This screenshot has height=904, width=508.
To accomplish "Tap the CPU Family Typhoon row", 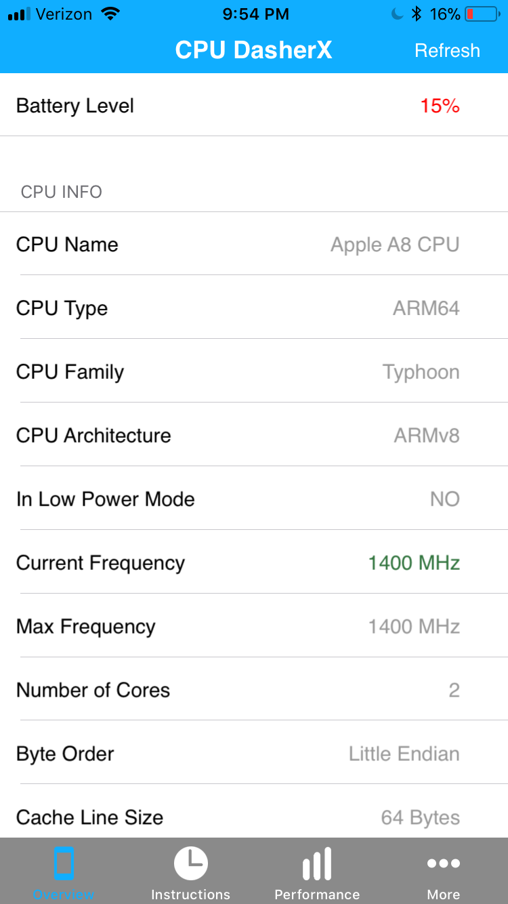I will 254,371.
